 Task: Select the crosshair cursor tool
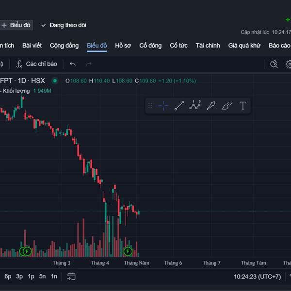click(163, 106)
